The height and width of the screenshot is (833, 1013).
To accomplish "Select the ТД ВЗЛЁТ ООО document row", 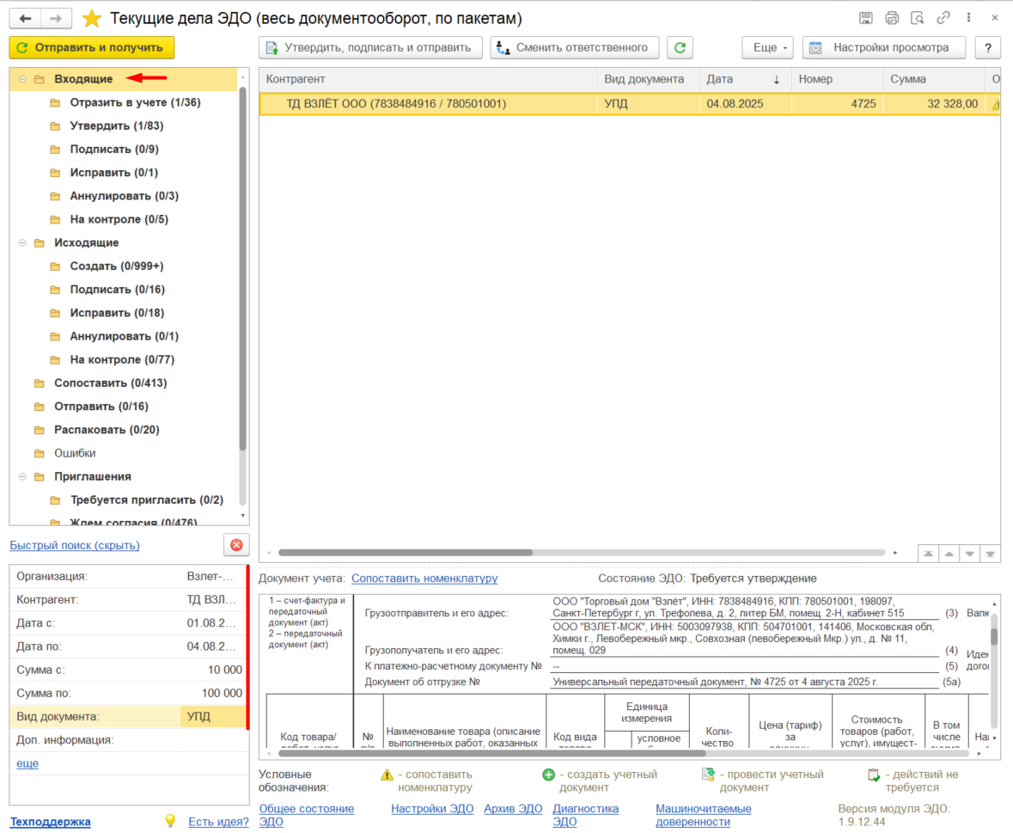I will coord(630,104).
